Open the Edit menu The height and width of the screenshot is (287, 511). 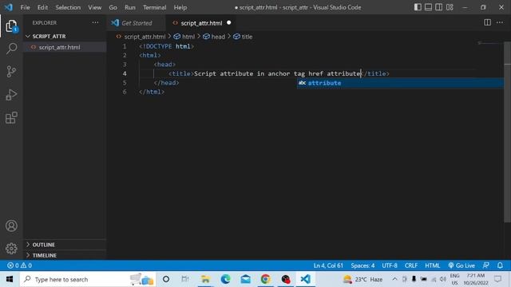[x=42, y=7]
